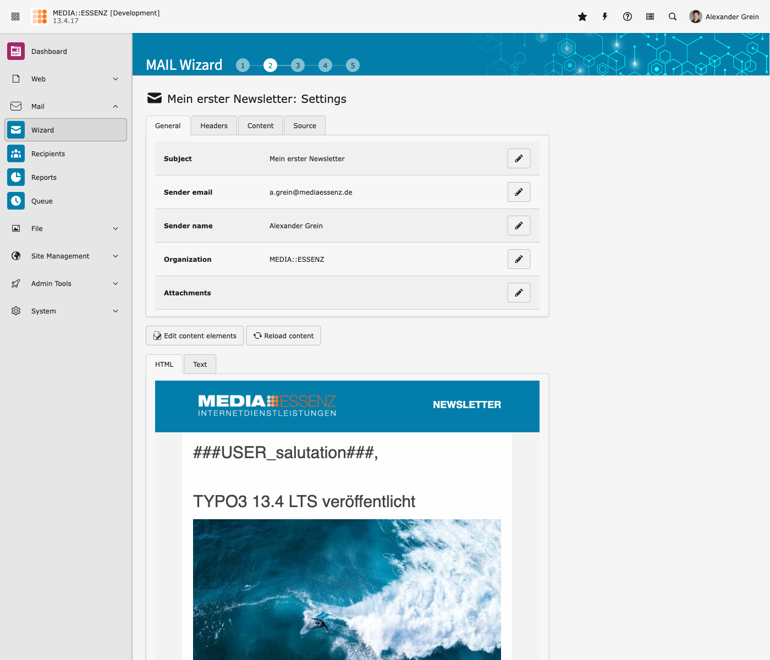Toggle the module menu grid icon

(x=15, y=16)
